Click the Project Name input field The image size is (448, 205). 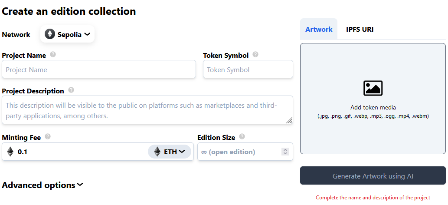tap(99, 69)
